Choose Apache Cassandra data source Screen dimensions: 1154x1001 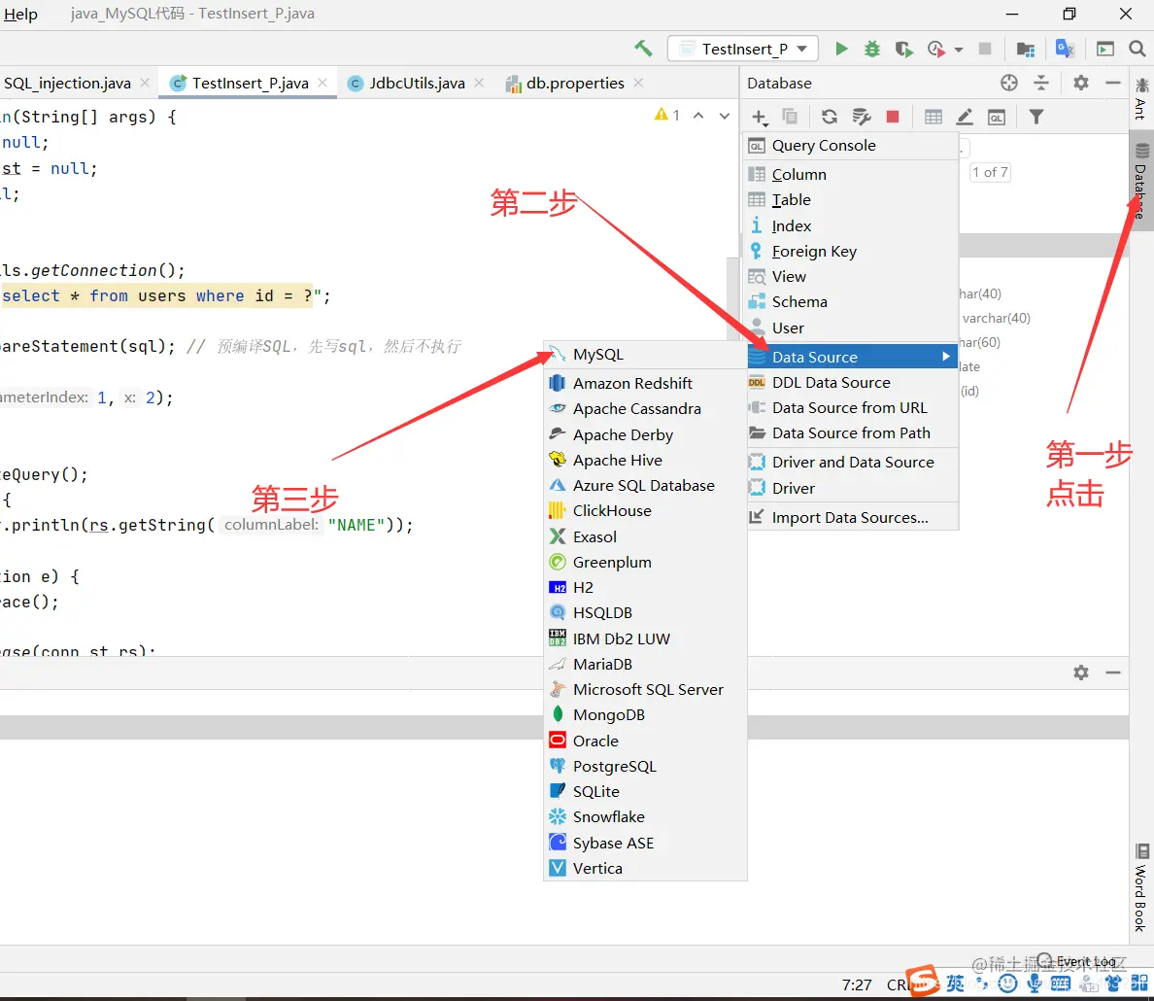tap(645, 409)
